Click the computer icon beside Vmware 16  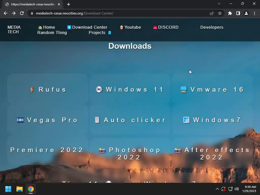click(184, 90)
